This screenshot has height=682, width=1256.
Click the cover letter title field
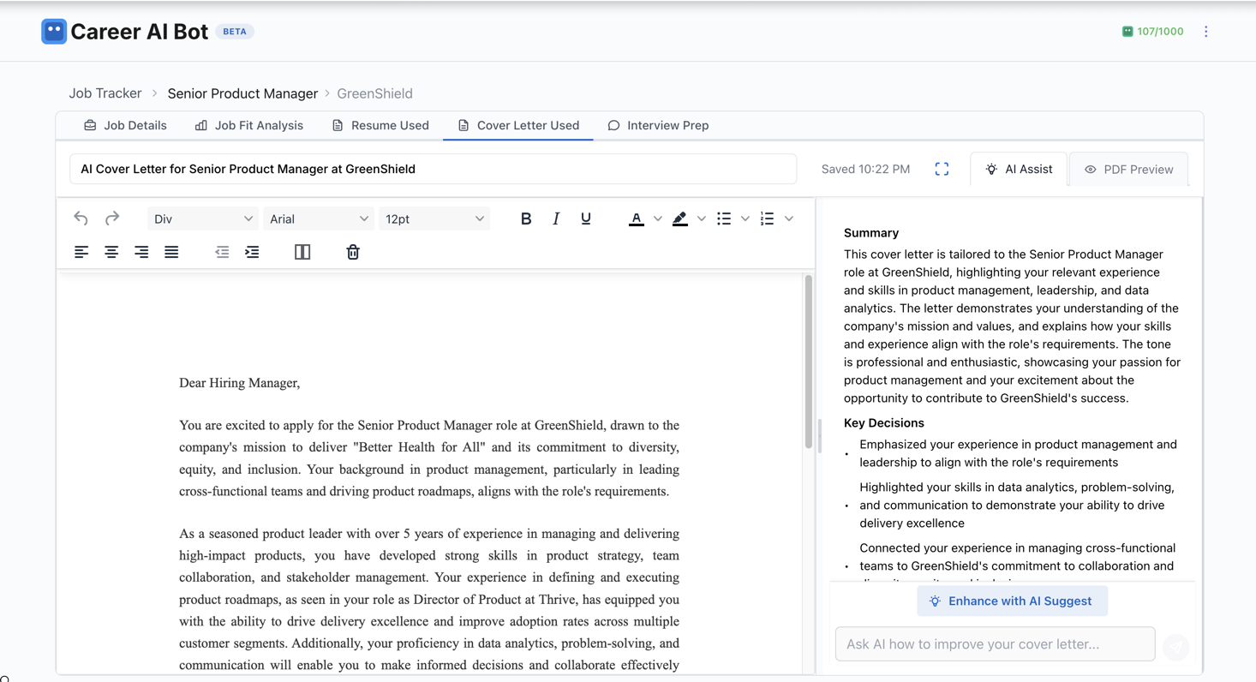(x=433, y=169)
